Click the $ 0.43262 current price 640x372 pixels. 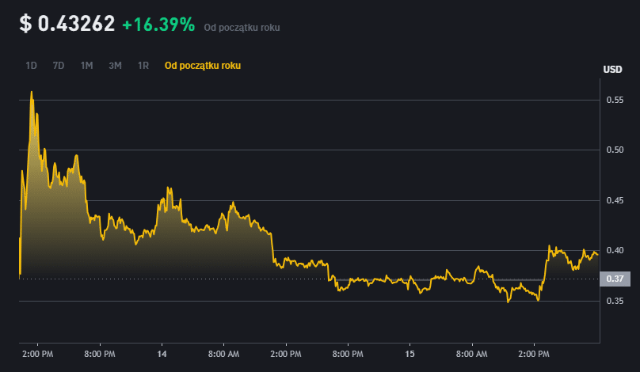(x=67, y=25)
